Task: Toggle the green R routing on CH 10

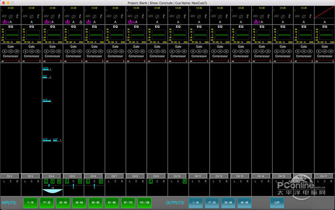Action: (184, 182)
